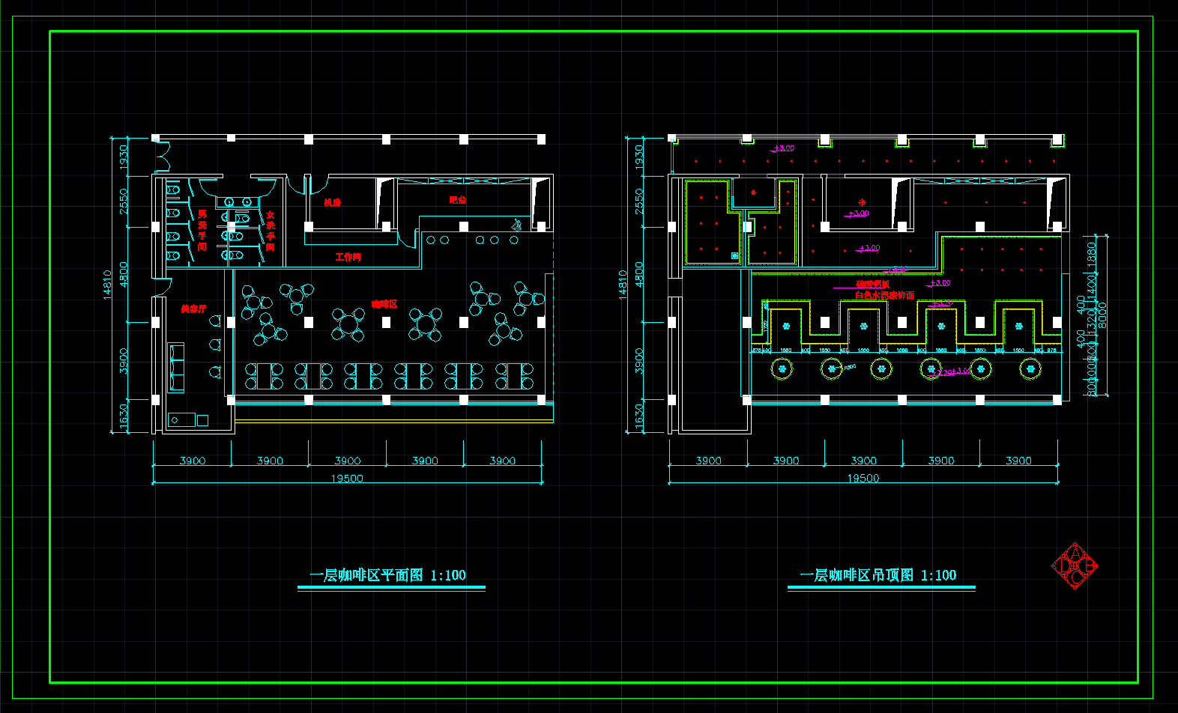This screenshot has width=1178, height=713.
Task: Select the 白色水泥漆饰面 ceiling annotation
Action: [884, 295]
